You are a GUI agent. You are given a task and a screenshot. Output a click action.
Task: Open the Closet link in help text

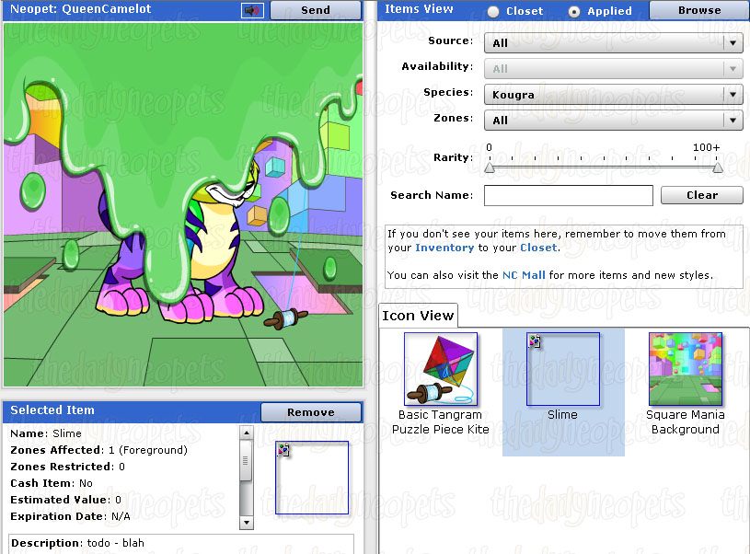538,248
